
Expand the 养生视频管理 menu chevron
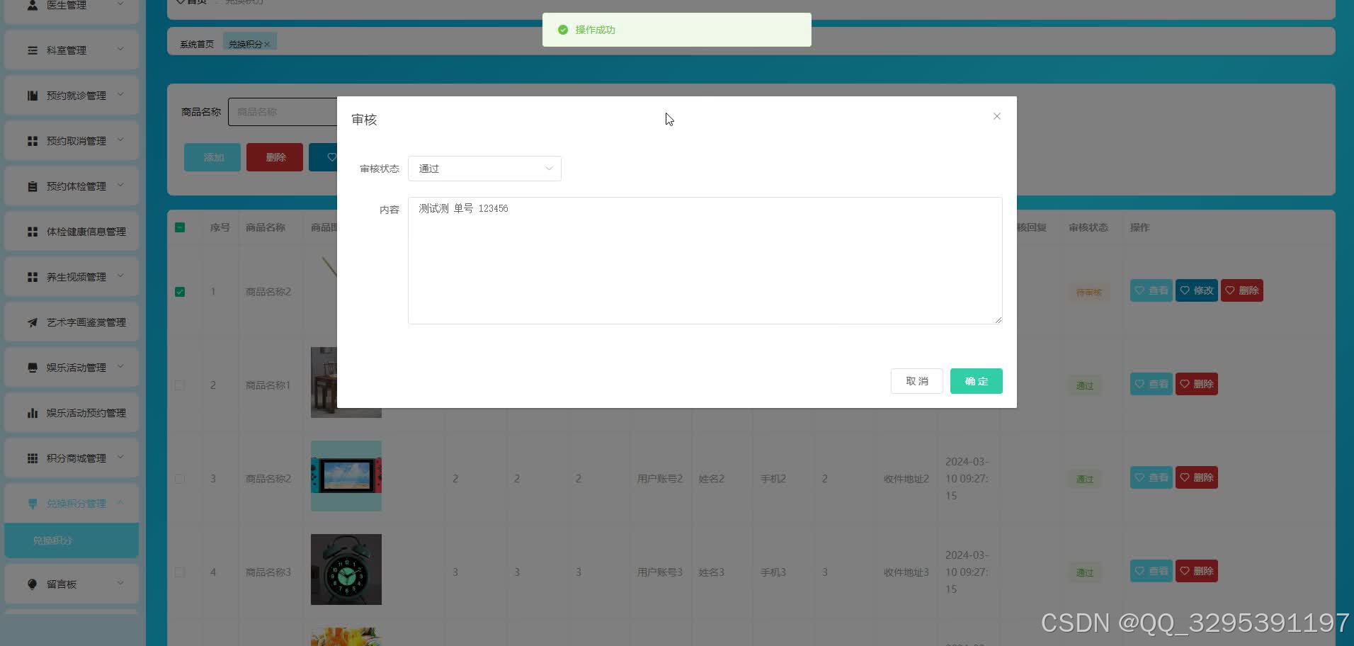tap(120, 276)
